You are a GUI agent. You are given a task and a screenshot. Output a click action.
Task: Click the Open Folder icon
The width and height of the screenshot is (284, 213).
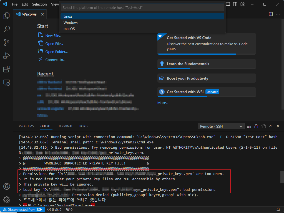tap(40, 51)
